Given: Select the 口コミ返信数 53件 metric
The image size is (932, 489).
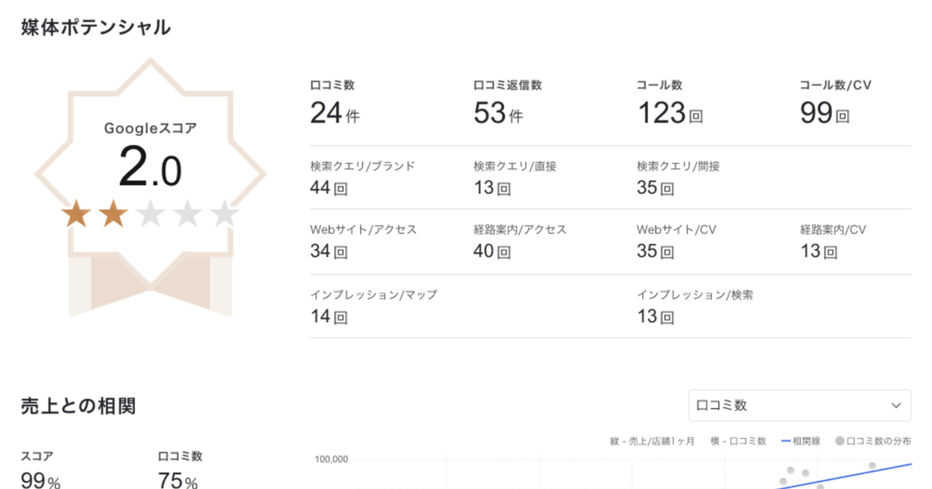Looking at the screenshot, I should coord(498,113).
